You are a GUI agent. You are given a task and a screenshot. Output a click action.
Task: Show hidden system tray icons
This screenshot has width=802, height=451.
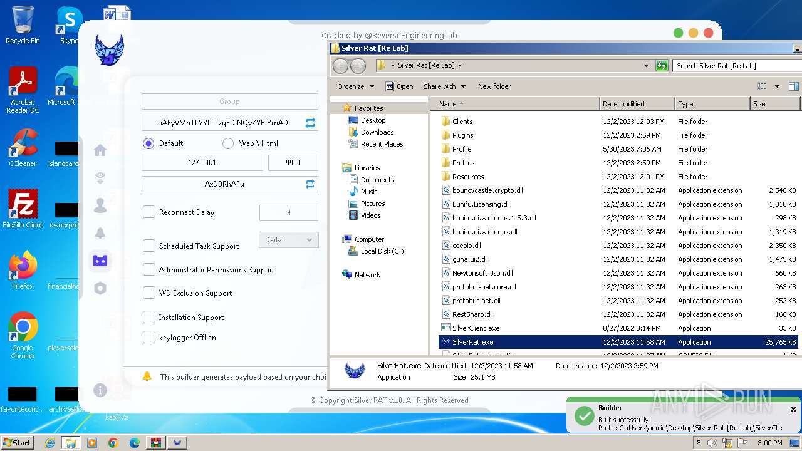click(699, 443)
